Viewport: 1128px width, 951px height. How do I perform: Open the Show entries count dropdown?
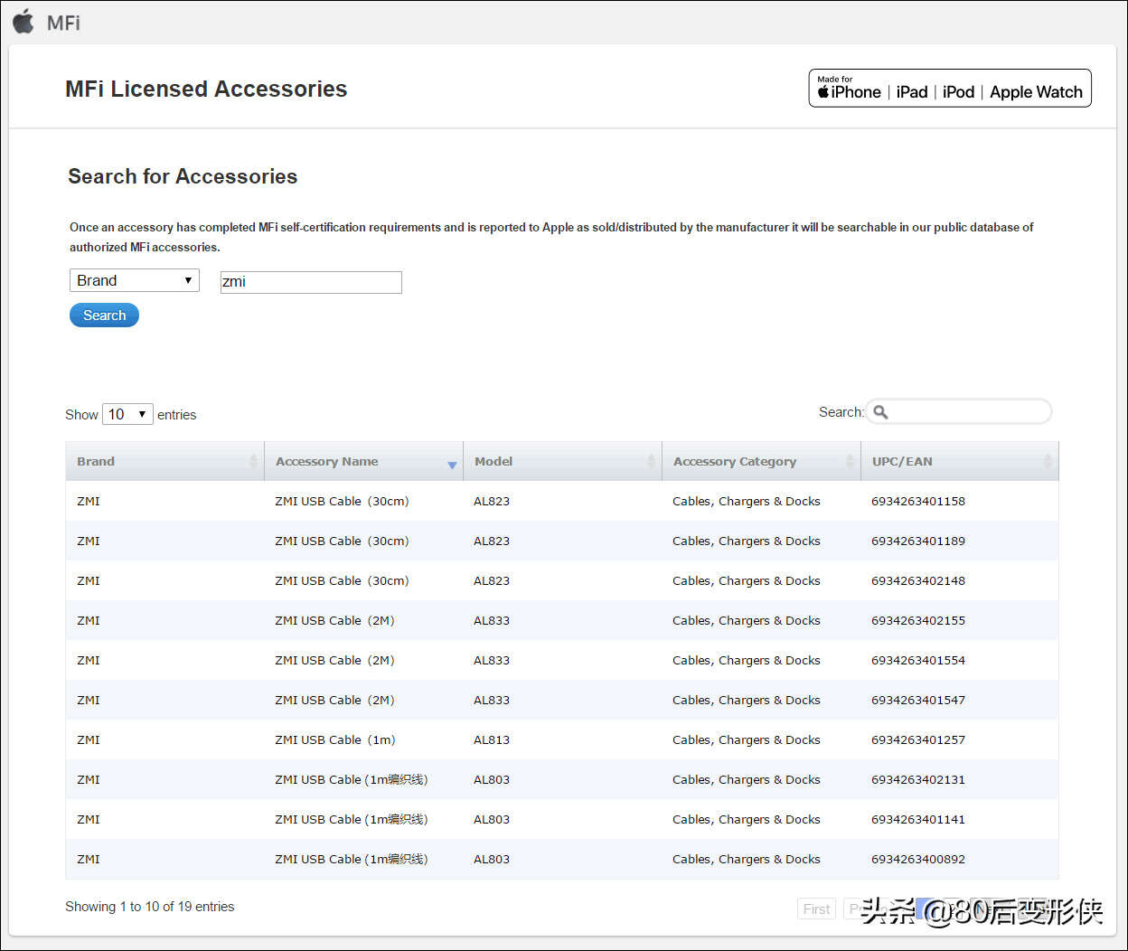[x=127, y=414]
